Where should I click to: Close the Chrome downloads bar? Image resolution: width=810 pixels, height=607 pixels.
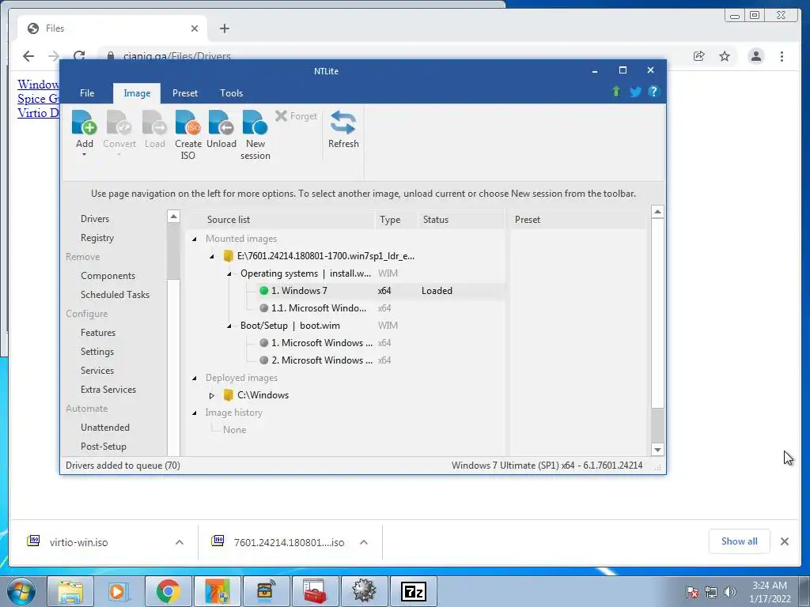pyautogui.click(x=784, y=541)
